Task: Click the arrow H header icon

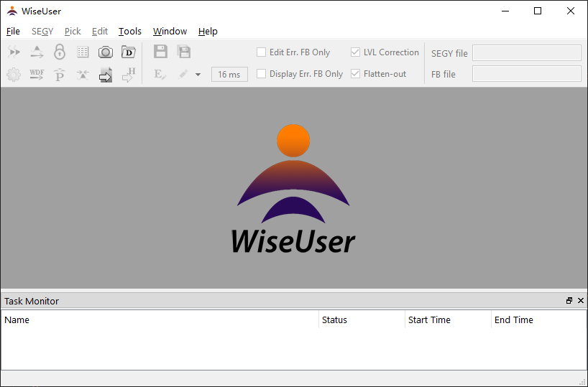Action: pos(129,75)
